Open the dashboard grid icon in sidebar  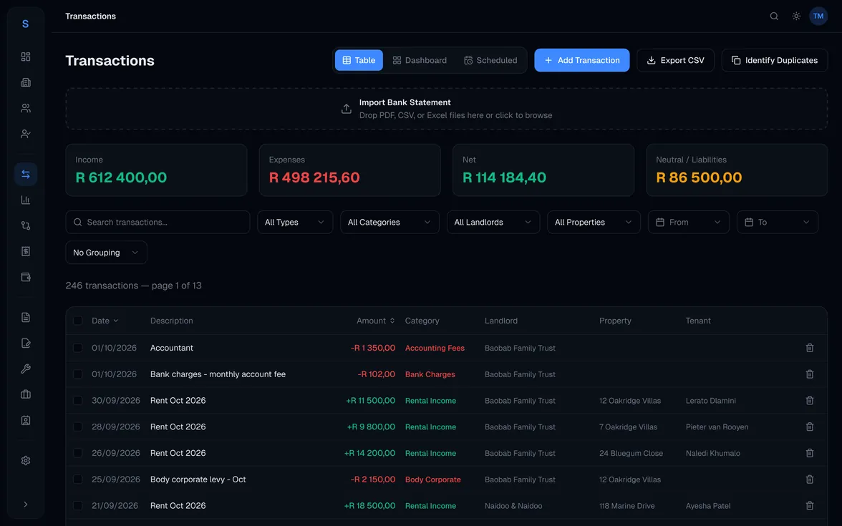coord(25,57)
